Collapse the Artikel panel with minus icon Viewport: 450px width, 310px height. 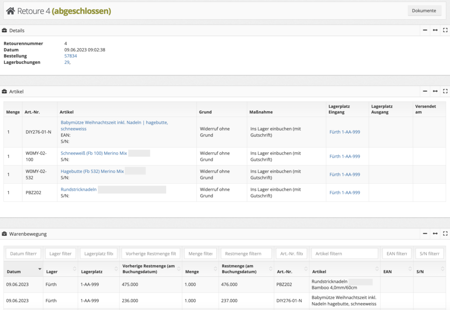pos(425,91)
